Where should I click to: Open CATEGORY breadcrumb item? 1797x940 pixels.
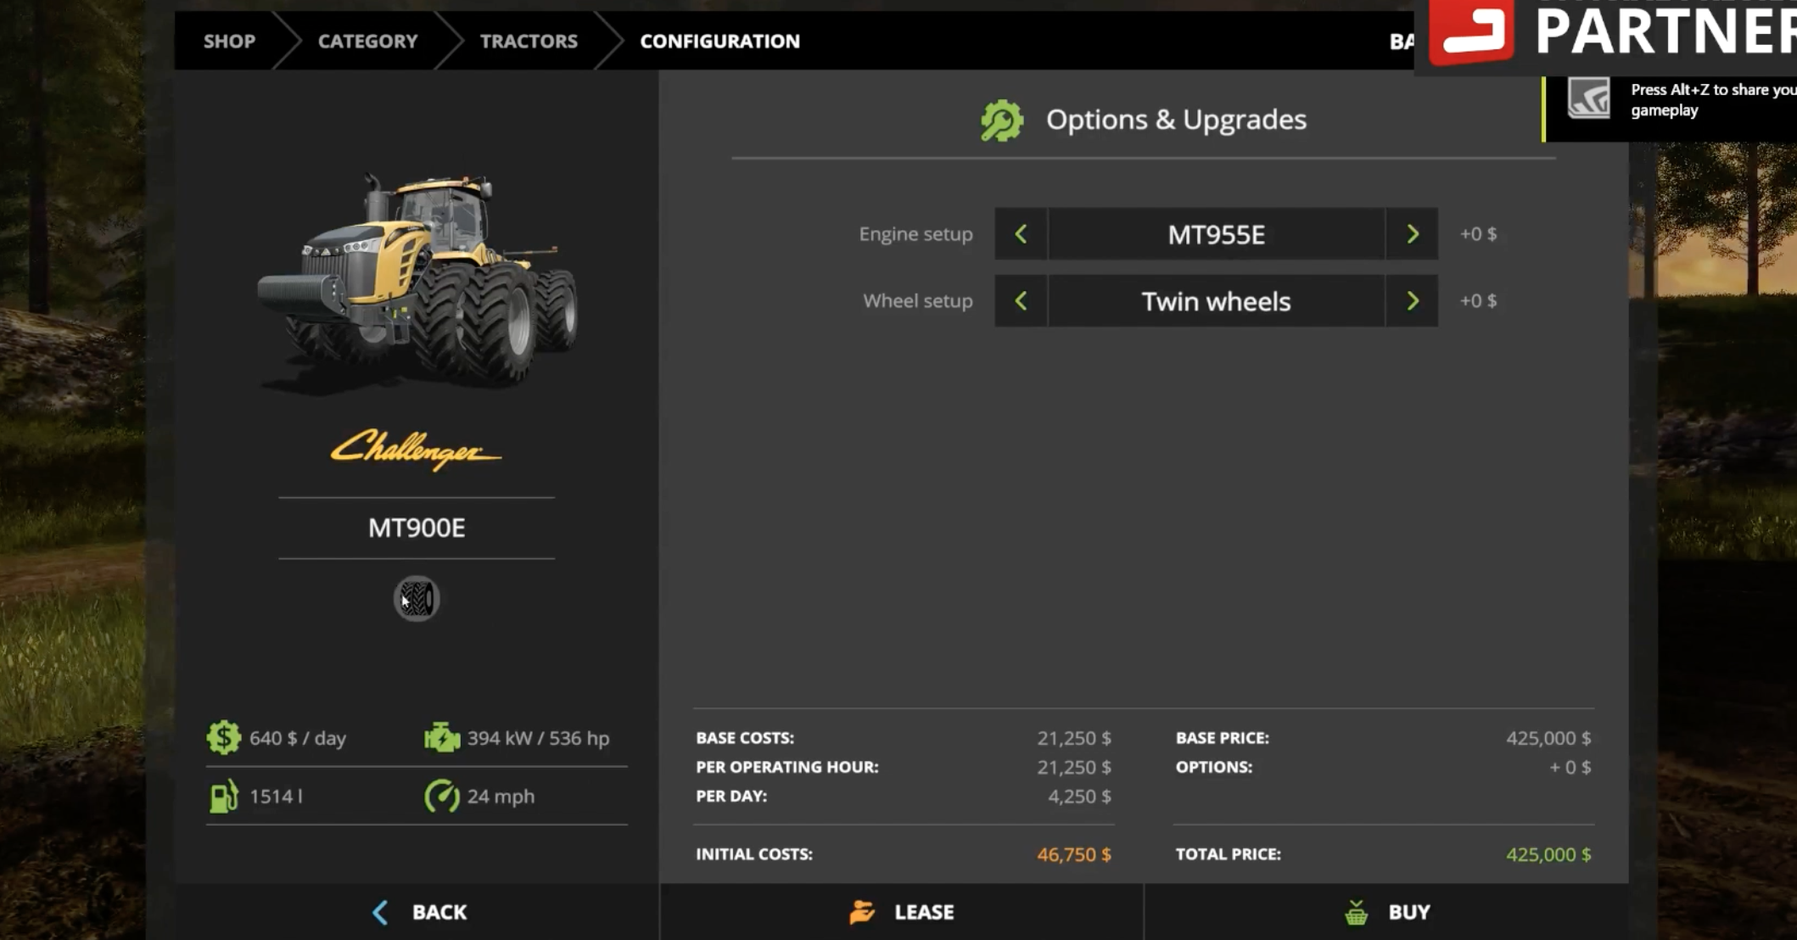coord(367,41)
